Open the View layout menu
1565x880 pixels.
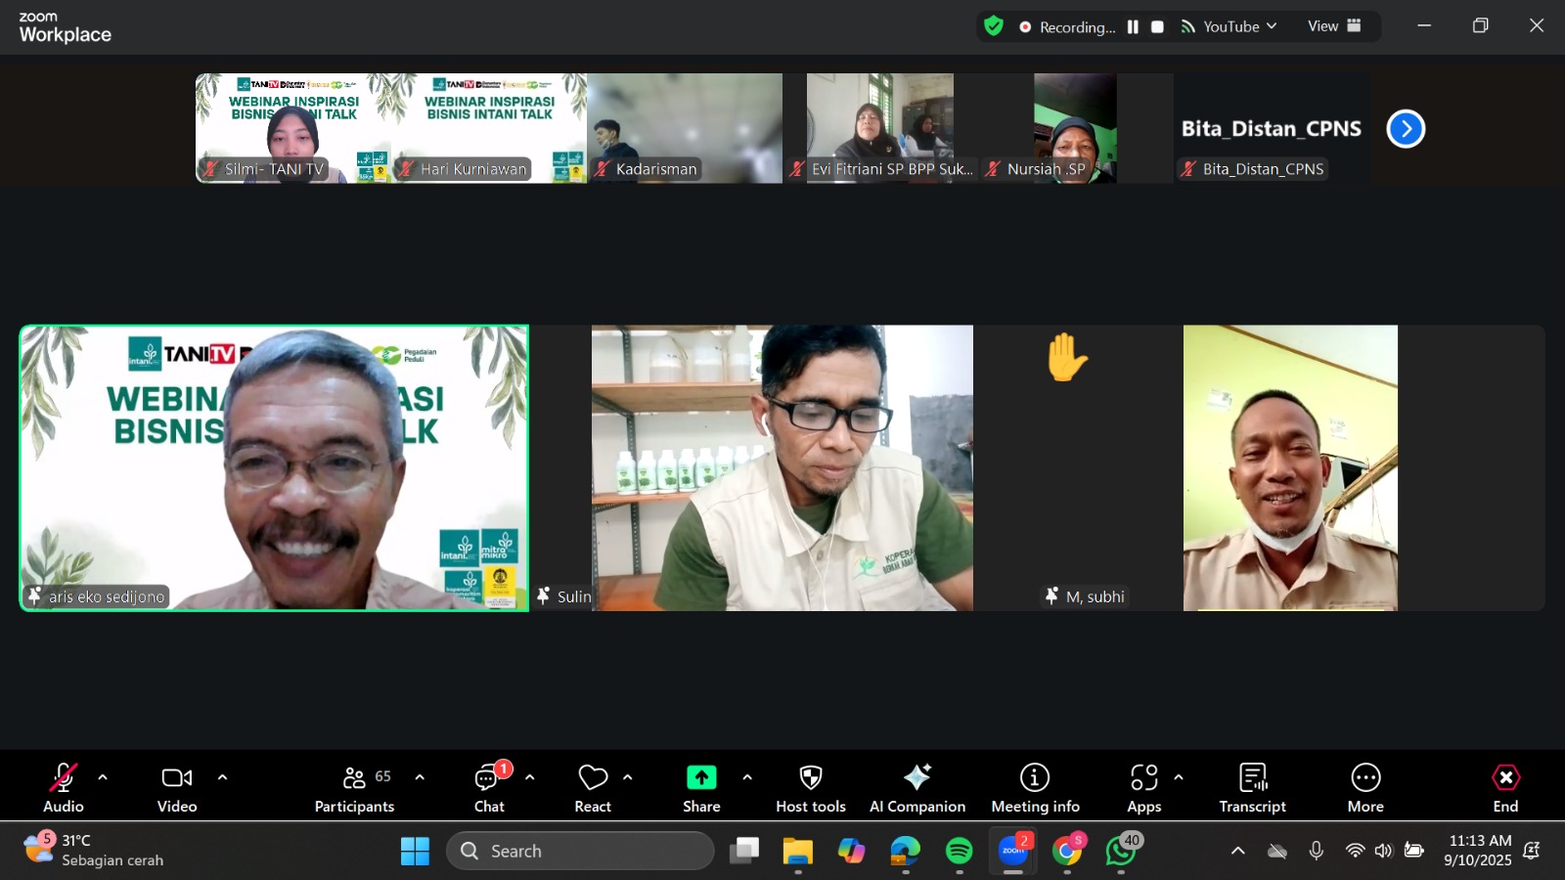pos(1334,26)
